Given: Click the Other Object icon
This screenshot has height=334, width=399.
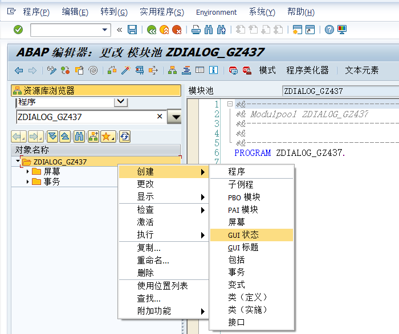Looking at the screenshot, I should click(x=79, y=71).
